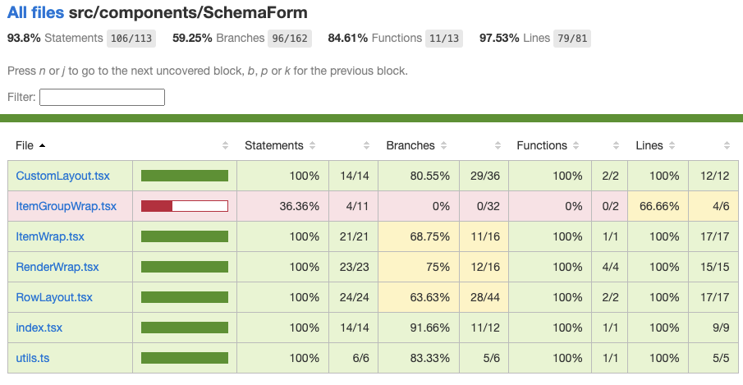
Task: Open RenderWrap.tsx file link
Action: coord(57,267)
